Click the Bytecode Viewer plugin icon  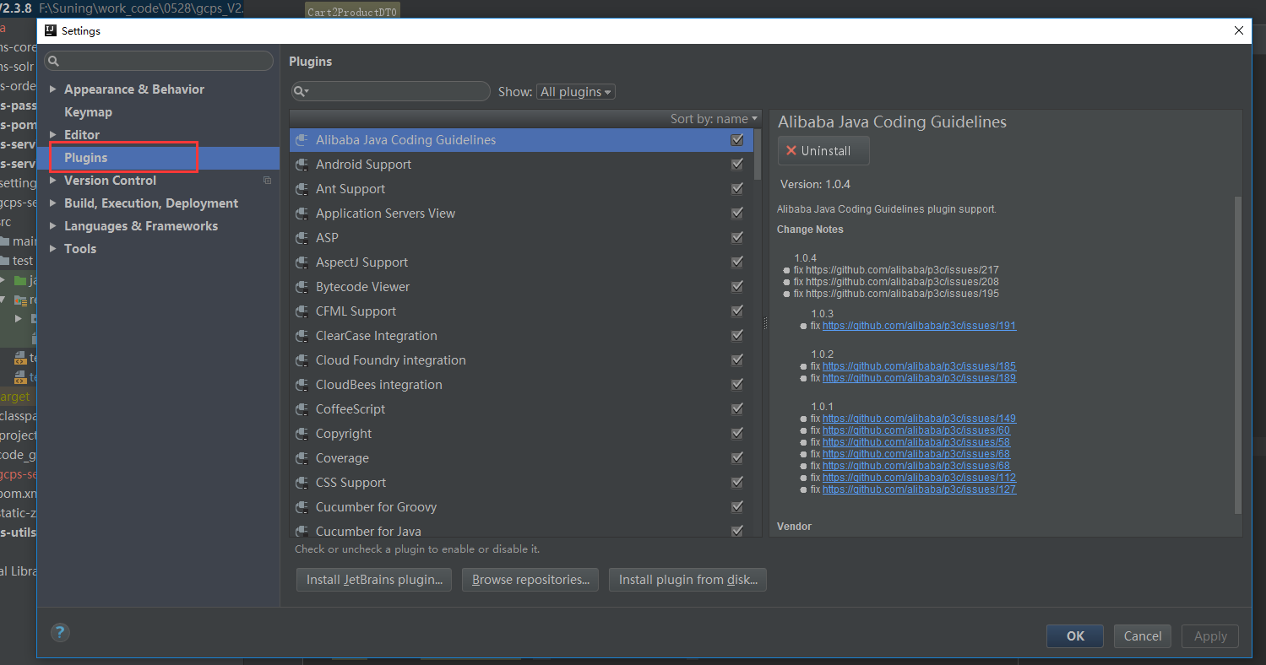(302, 287)
